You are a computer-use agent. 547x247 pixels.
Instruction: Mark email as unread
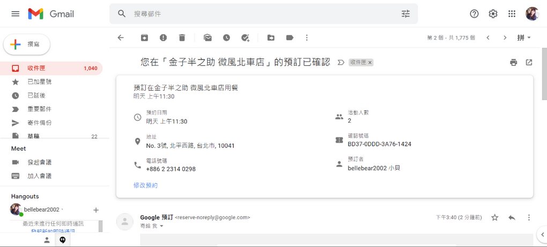tap(208, 38)
